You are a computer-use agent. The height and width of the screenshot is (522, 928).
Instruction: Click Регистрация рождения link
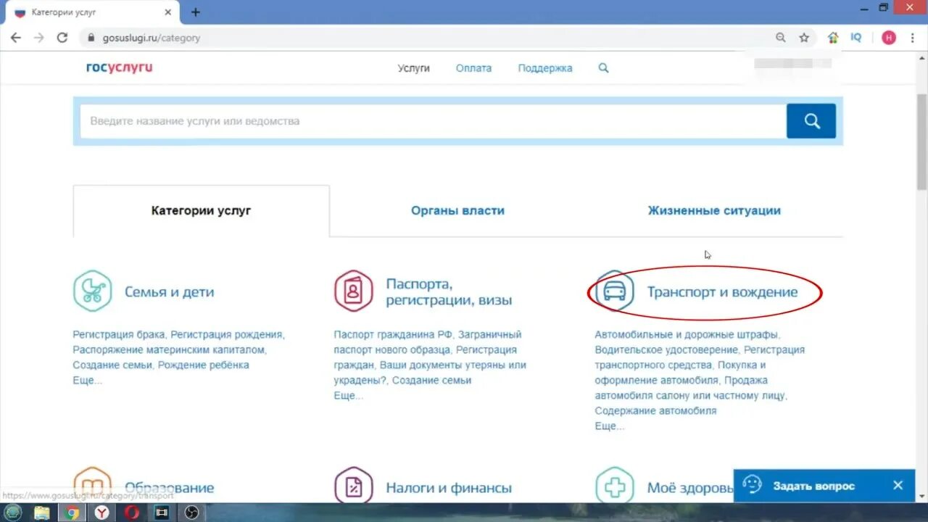pyautogui.click(x=226, y=334)
